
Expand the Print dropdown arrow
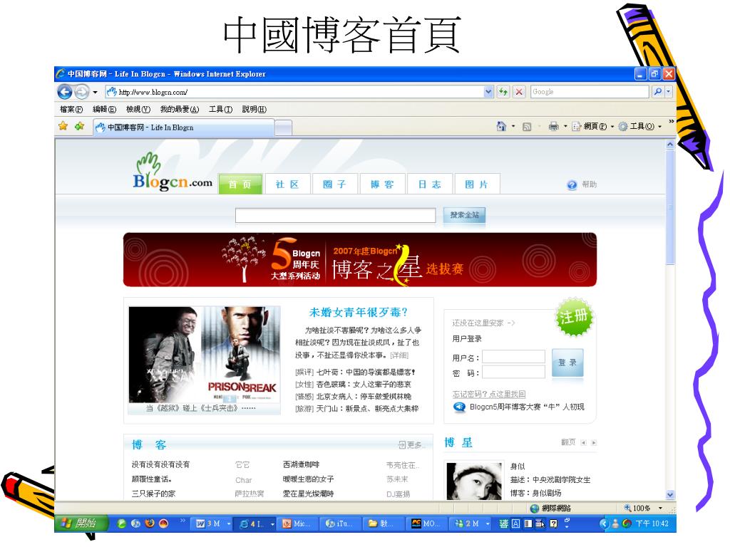[x=565, y=126]
